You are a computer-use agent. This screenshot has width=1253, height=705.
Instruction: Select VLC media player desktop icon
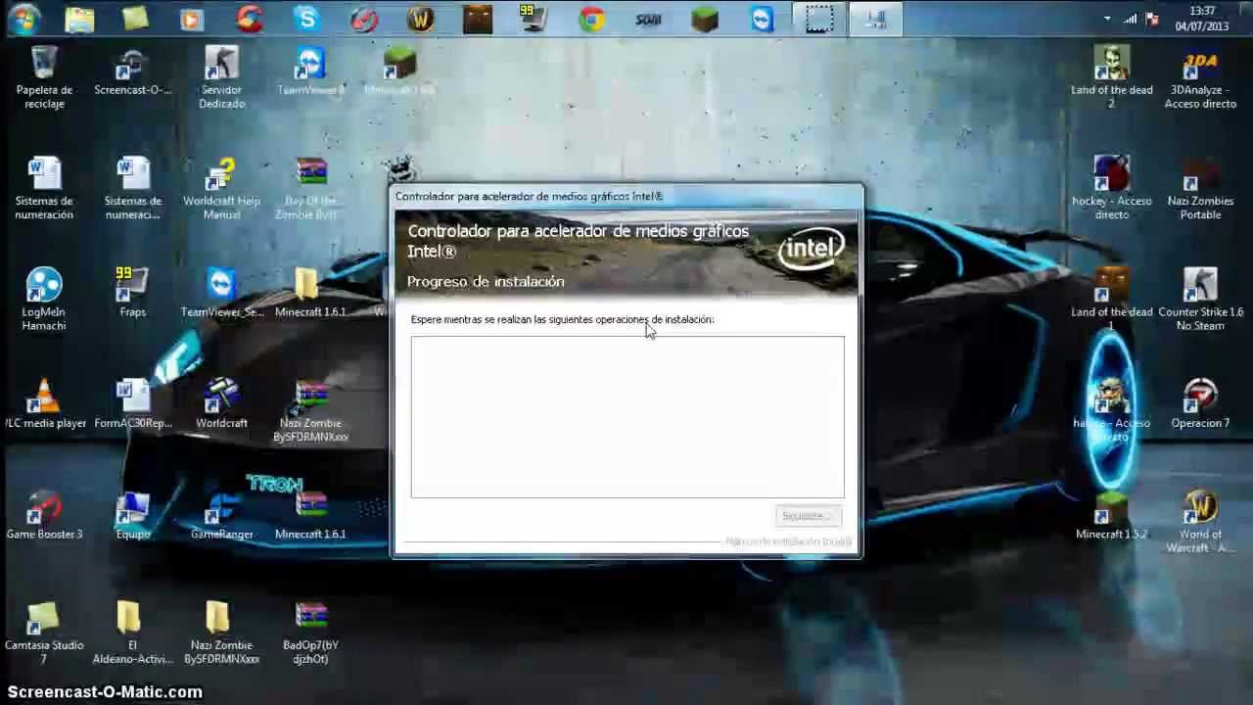click(44, 403)
